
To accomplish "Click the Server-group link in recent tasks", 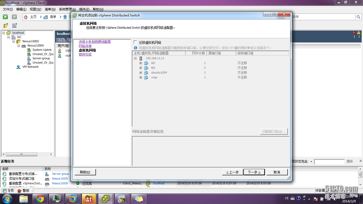I will (x=60, y=174).
